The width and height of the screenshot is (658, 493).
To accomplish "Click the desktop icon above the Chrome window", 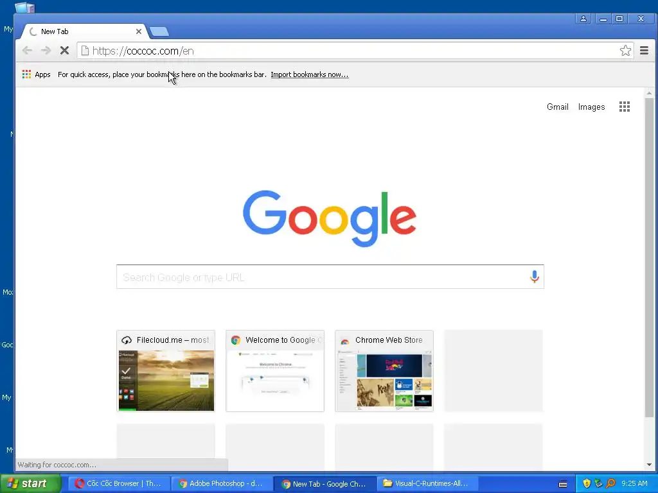I will [x=25, y=6].
